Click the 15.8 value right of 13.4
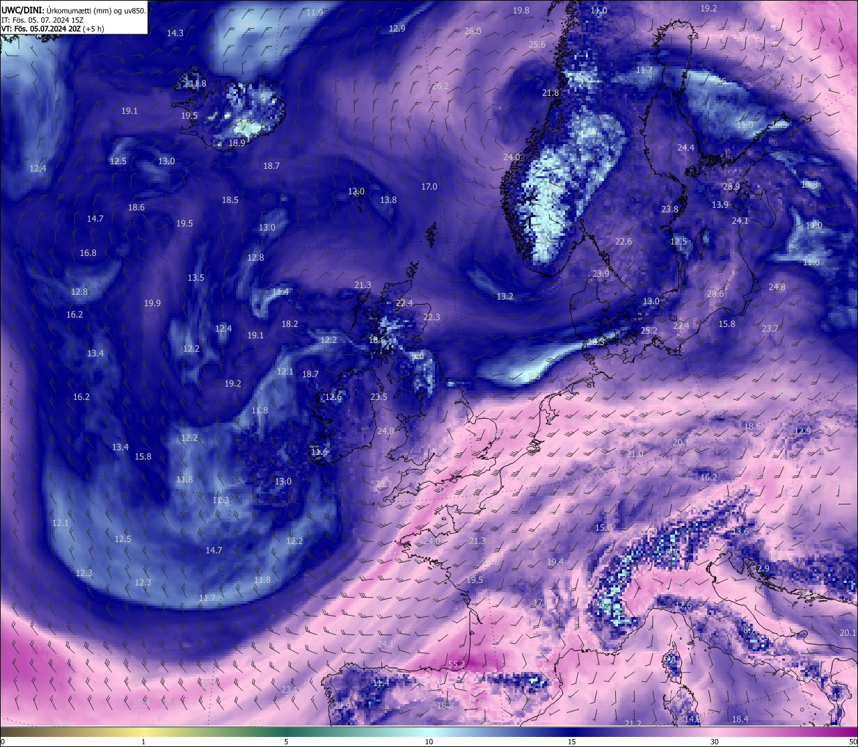 [143, 456]
